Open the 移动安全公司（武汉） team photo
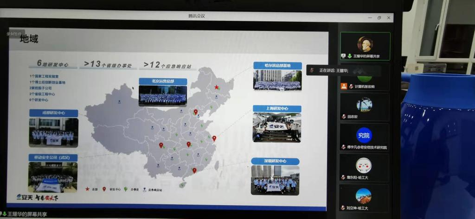Image resolution: width=475 pixels, height=219 pixels. 53,177
